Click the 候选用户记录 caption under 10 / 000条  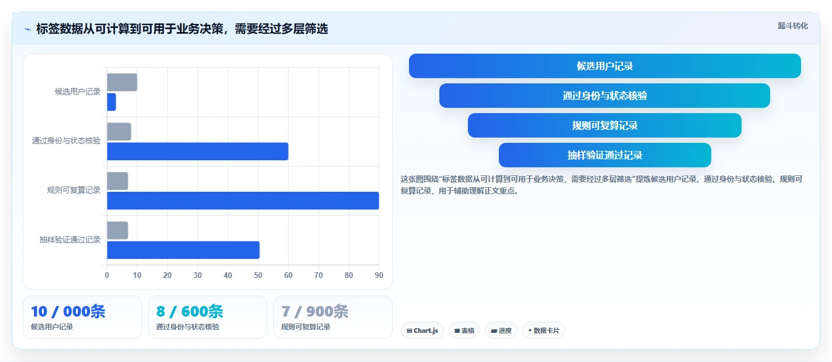[x=52, y=327]
